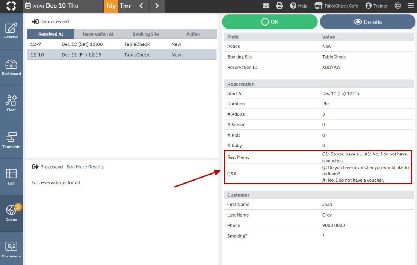417x265 pixels.
Task: Jump to tomorrow with Tmr button
Action: pyautogui.click(x=125, y=6)
